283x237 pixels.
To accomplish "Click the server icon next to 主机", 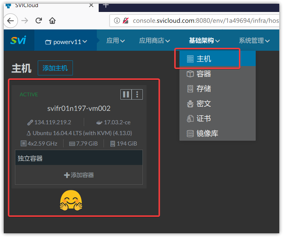I will click(190, 59).
